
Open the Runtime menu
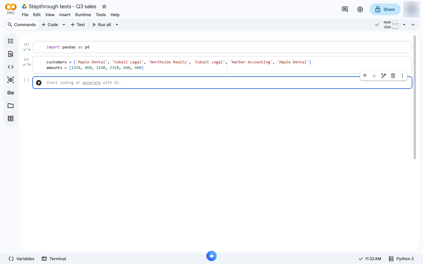tap(83, 15)
